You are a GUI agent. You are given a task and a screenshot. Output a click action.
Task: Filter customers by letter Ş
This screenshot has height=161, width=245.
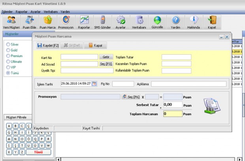click(15, 146)
